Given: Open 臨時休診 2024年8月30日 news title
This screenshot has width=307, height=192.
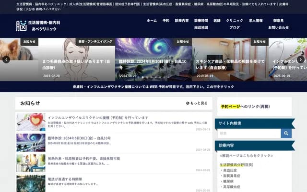Looking at the screenshot, I should point(79,138).
